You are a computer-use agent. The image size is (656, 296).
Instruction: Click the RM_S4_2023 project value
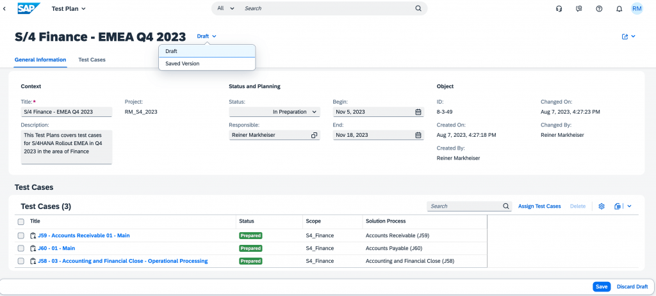click(141, 112)
